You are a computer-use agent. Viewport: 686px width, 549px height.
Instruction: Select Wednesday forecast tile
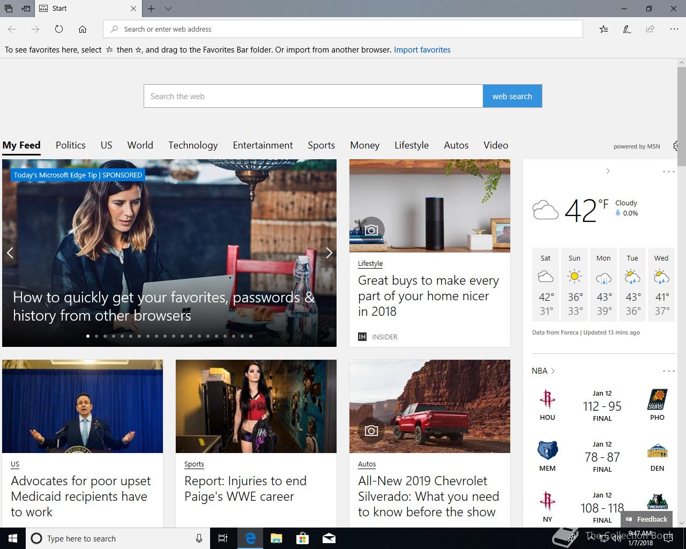coord(661,285)
